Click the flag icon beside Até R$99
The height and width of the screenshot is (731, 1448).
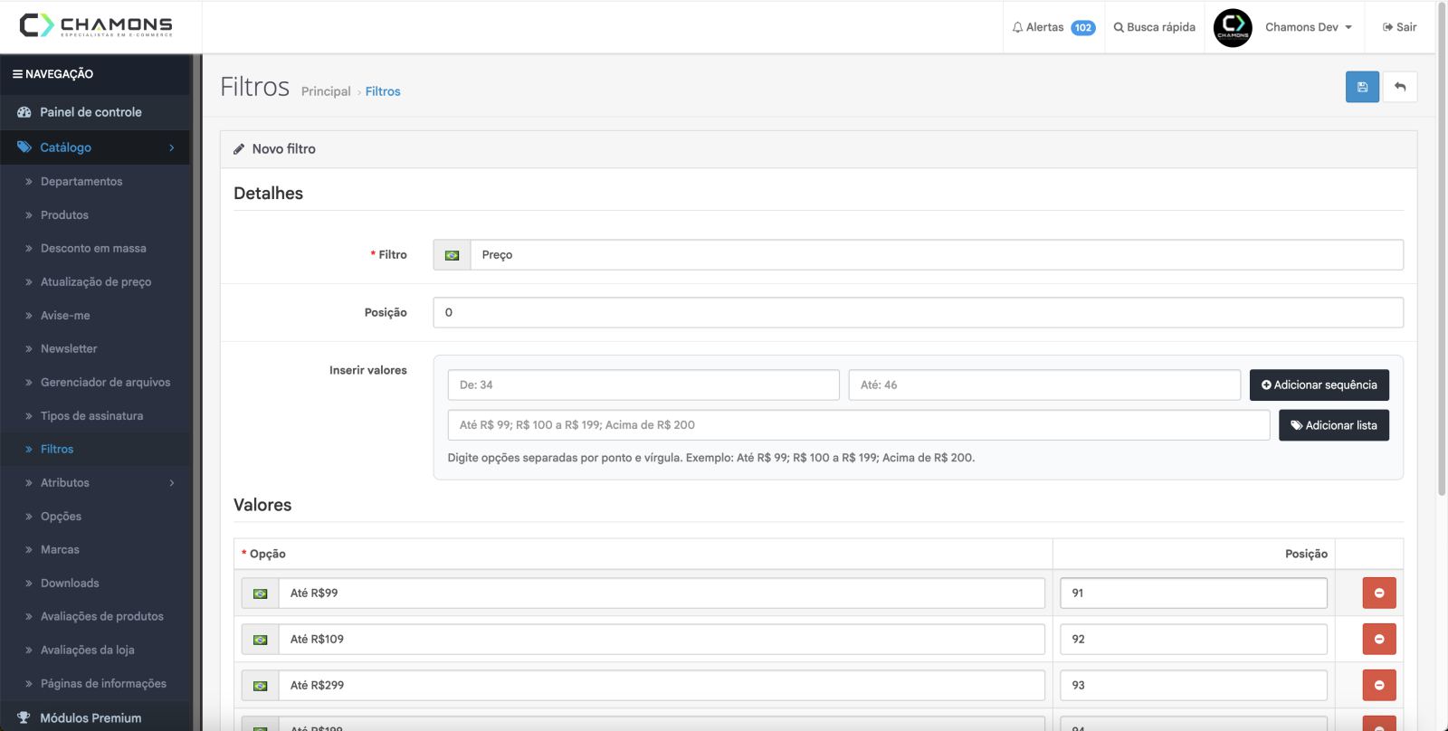pyautogui.click(x=261, y=593)
